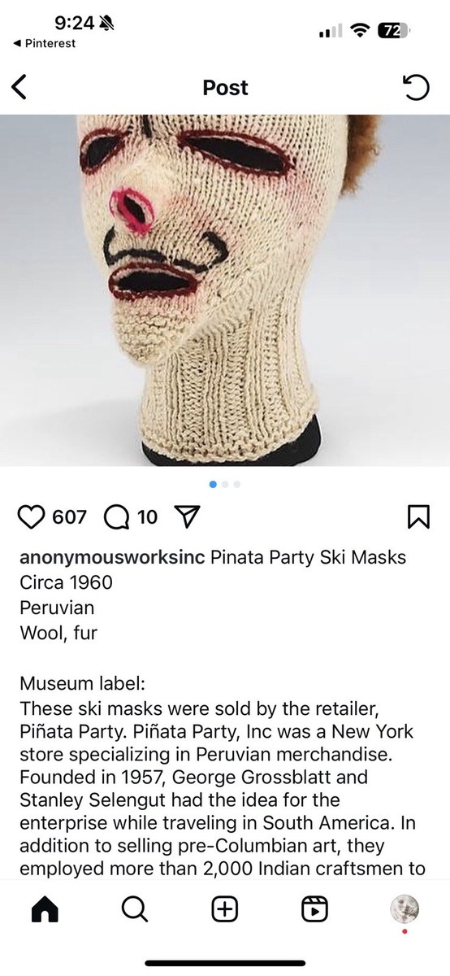Like the post with the heart icon
Viewport: 450px width, 976px height.
[31, 516]
